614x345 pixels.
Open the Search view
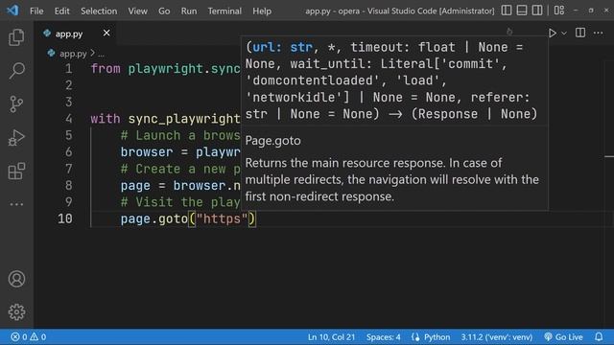pyautogui.click(x=16, y=71)
